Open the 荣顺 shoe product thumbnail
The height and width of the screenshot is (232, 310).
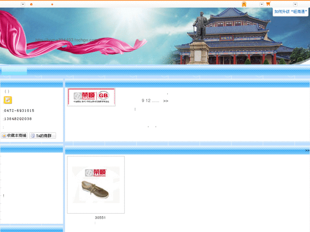pyautogui.click(x=96, y=185)
